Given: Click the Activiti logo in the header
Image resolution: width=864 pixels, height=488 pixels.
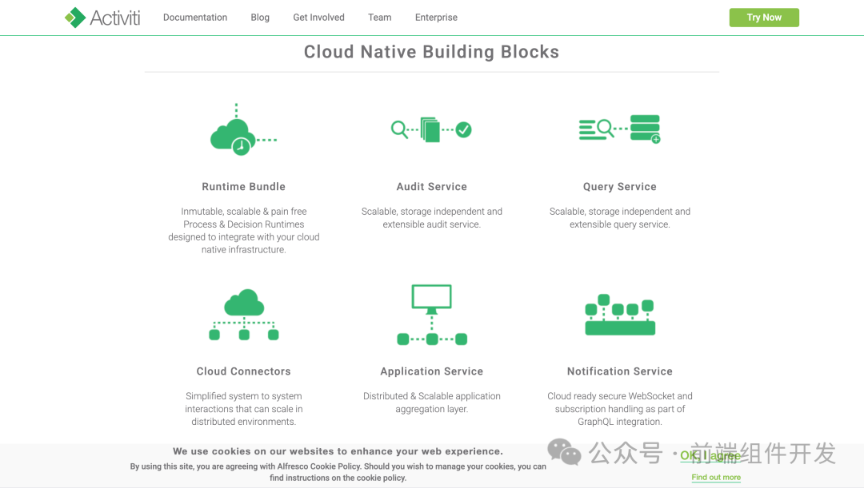Looking at the screenshot, I should pyautogui.click(x=102, y=18).
